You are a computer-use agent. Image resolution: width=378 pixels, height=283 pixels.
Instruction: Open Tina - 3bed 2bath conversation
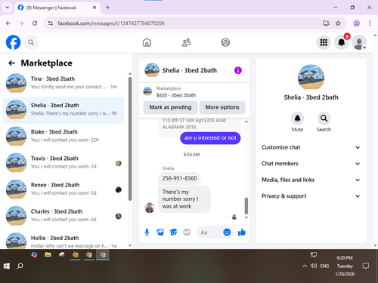click(64, 83)
